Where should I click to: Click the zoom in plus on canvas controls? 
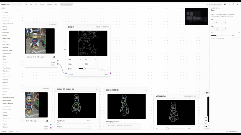coord(206,117)
